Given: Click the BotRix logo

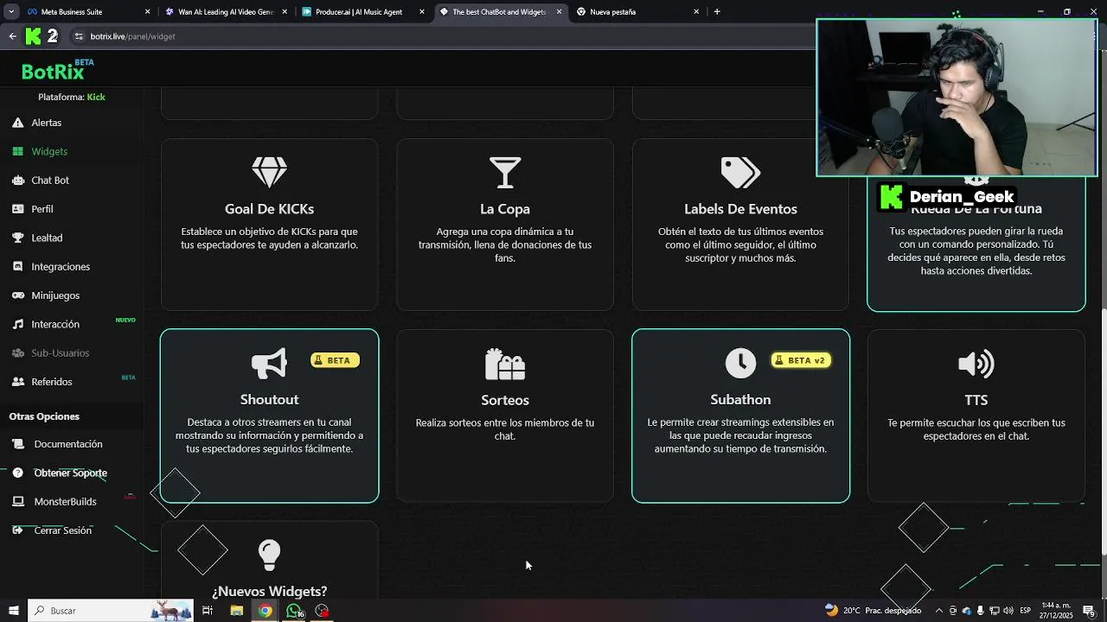Looking at the screenshot, I should click(x=57, y=71).
